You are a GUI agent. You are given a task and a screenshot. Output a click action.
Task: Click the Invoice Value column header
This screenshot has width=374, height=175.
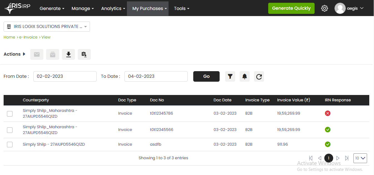tap(293, 100)
